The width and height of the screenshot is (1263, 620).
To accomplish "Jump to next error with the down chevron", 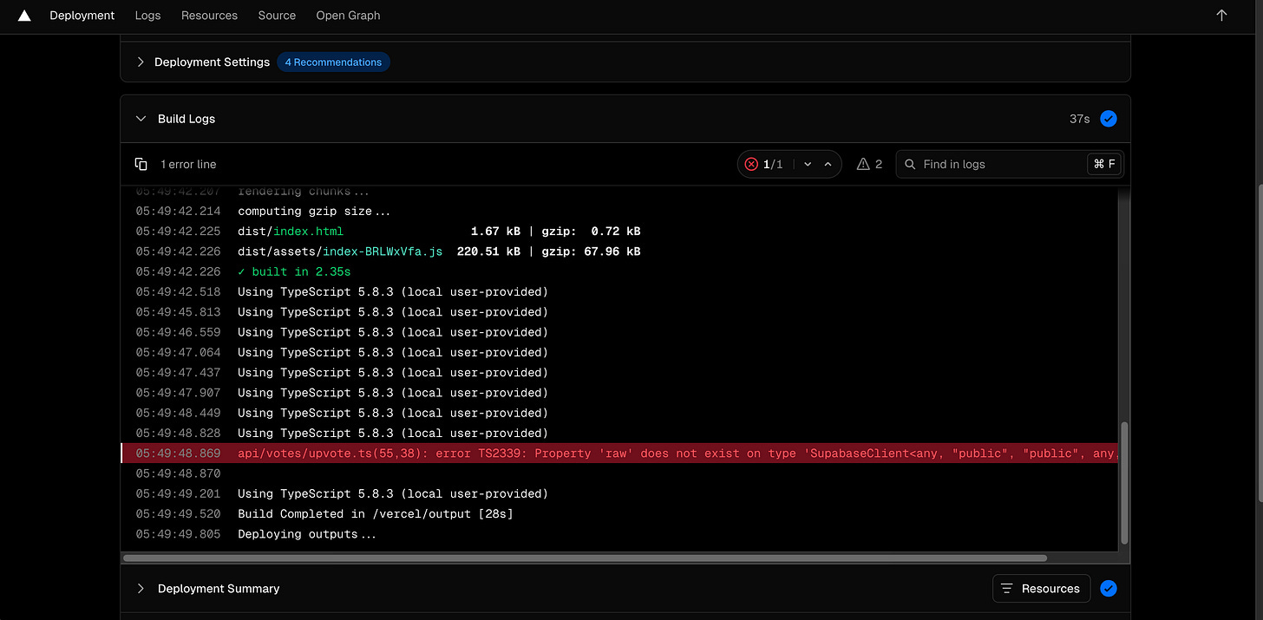I will [x=807, y=163].
